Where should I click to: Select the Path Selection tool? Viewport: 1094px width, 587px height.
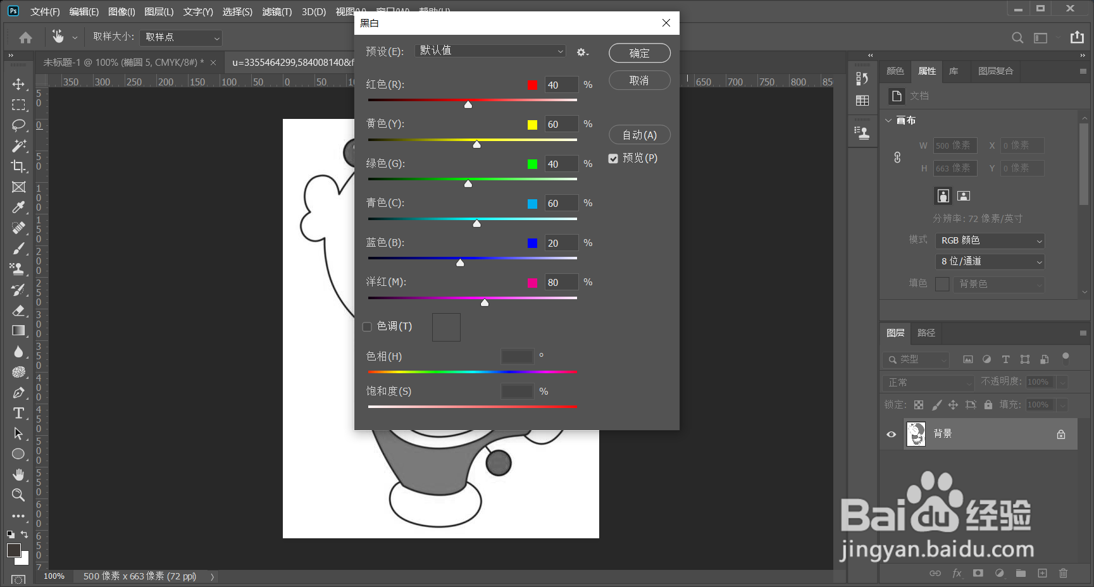coord(18,433)
